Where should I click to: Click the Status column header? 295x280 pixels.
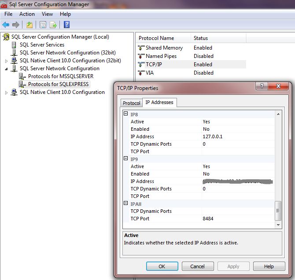(x=218, y=38)
